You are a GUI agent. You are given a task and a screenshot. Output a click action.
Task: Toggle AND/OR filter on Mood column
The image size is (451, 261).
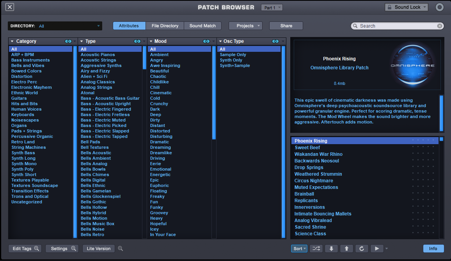coord(206,41)
